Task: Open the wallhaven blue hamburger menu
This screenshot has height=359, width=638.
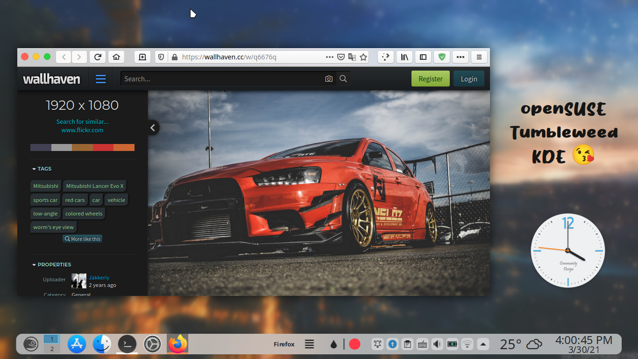Action: coord(101,79)
